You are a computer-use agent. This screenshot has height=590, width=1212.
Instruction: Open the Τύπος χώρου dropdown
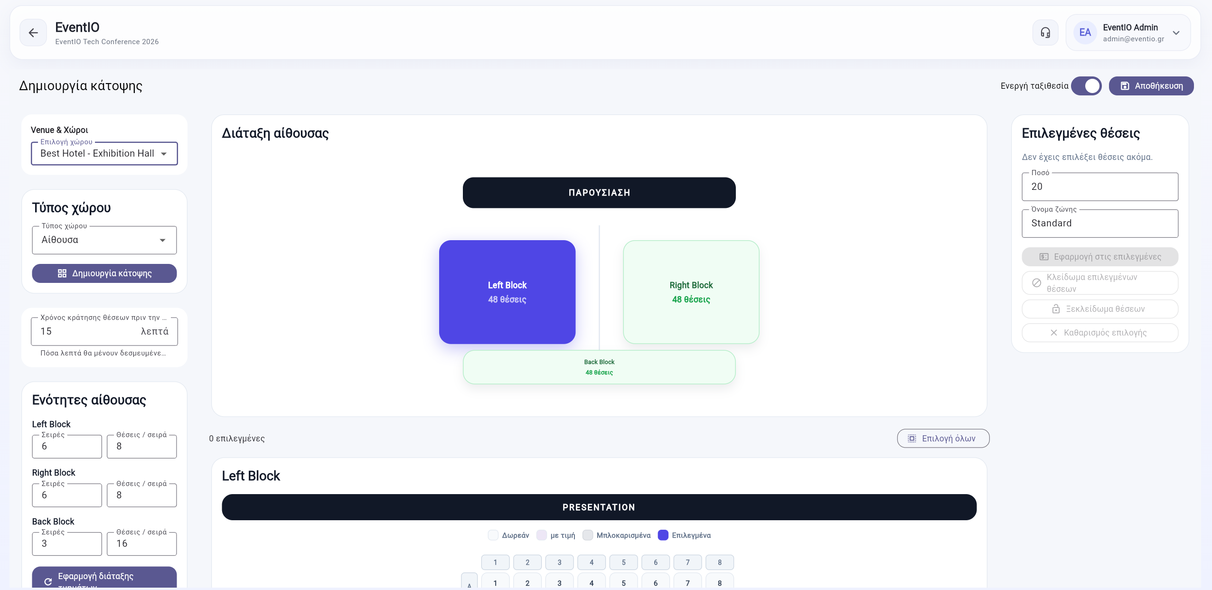click(104, 240)
